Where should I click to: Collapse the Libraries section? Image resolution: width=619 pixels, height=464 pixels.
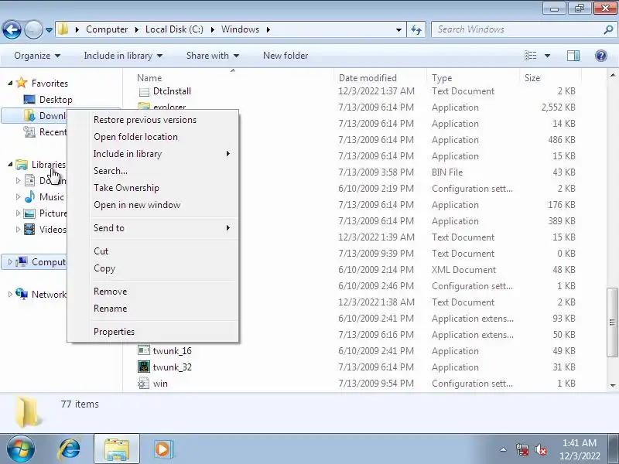pos(10,164)
